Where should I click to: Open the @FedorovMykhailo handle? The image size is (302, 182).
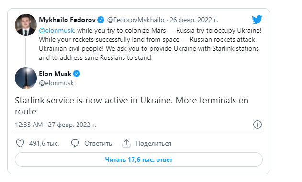[135, 20]
